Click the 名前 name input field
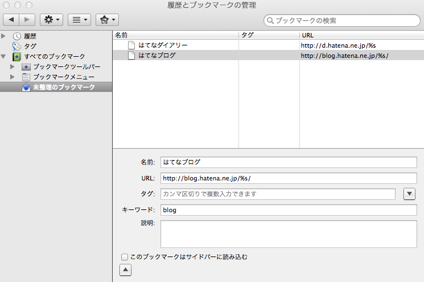Screen dimensions: 424x282 [289, 162]
